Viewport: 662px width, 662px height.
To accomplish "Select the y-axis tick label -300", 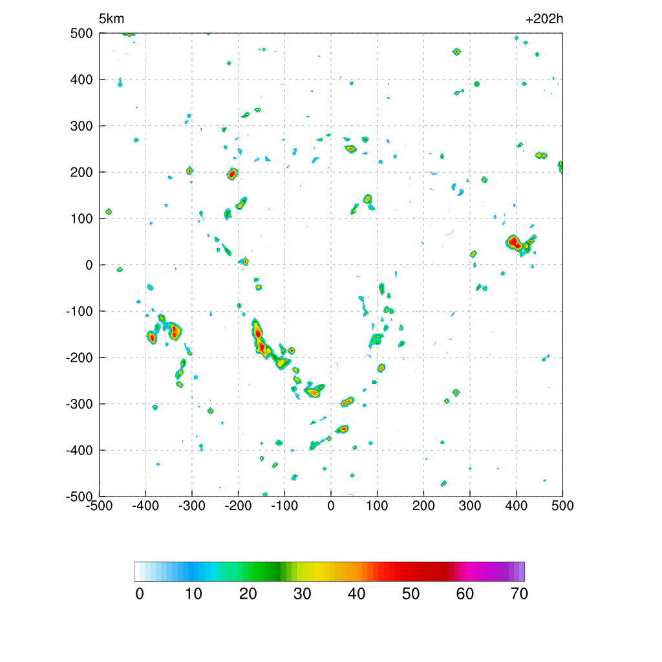I will (x=80, y=404).
